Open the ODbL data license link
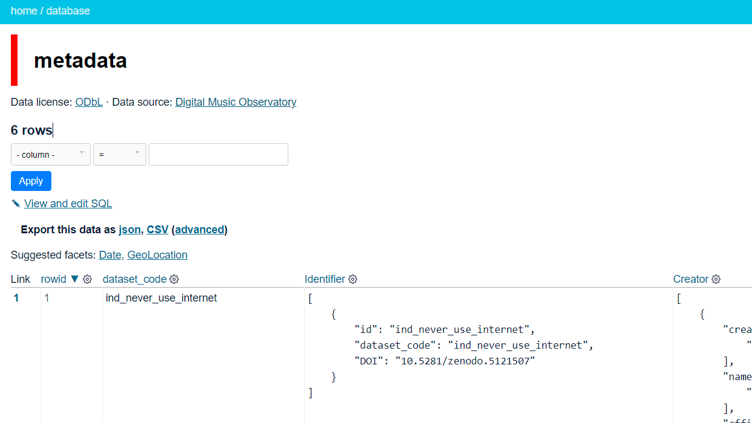752x423 pixels. [x=88, y=102]
